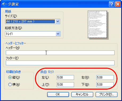Click the help question mark button

112,4
